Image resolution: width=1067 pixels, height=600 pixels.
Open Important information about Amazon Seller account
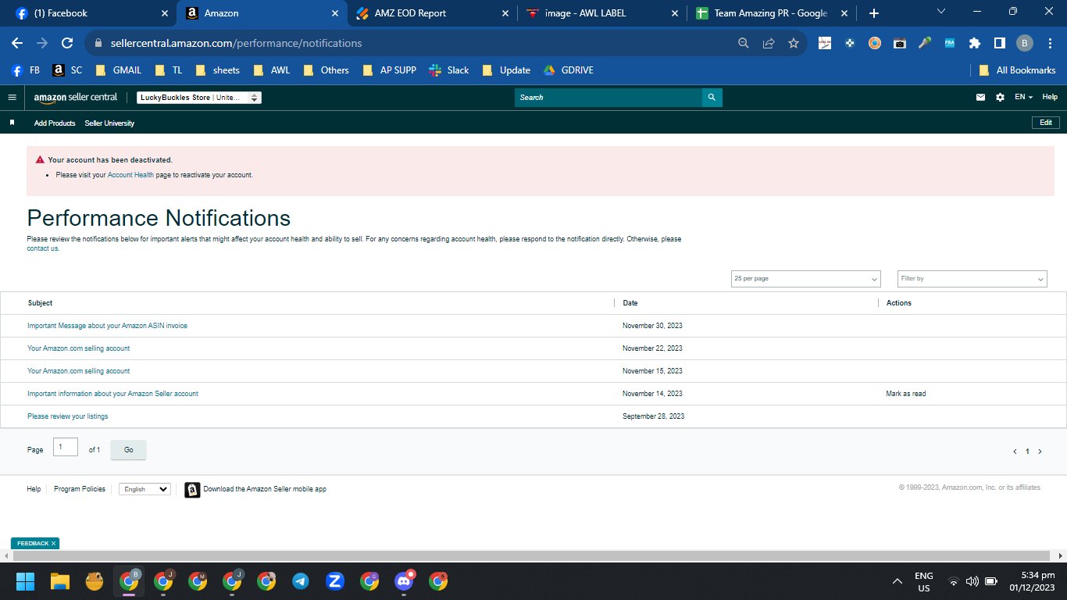[x=112, y=394]
